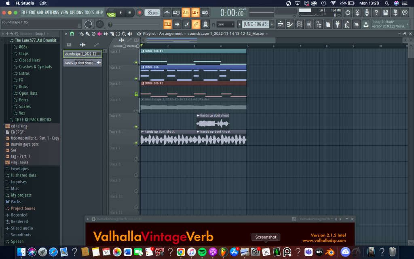Select the mute tool in playlist toolbar

tap(99, 34)
